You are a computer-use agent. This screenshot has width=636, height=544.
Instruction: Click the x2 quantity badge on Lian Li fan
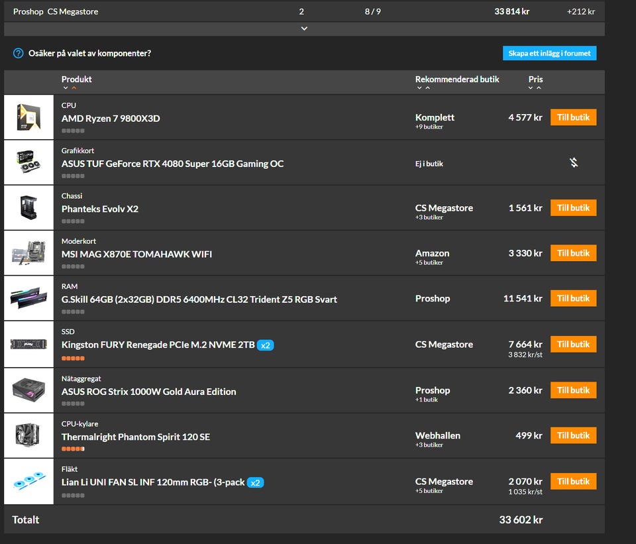pos(255,483)
